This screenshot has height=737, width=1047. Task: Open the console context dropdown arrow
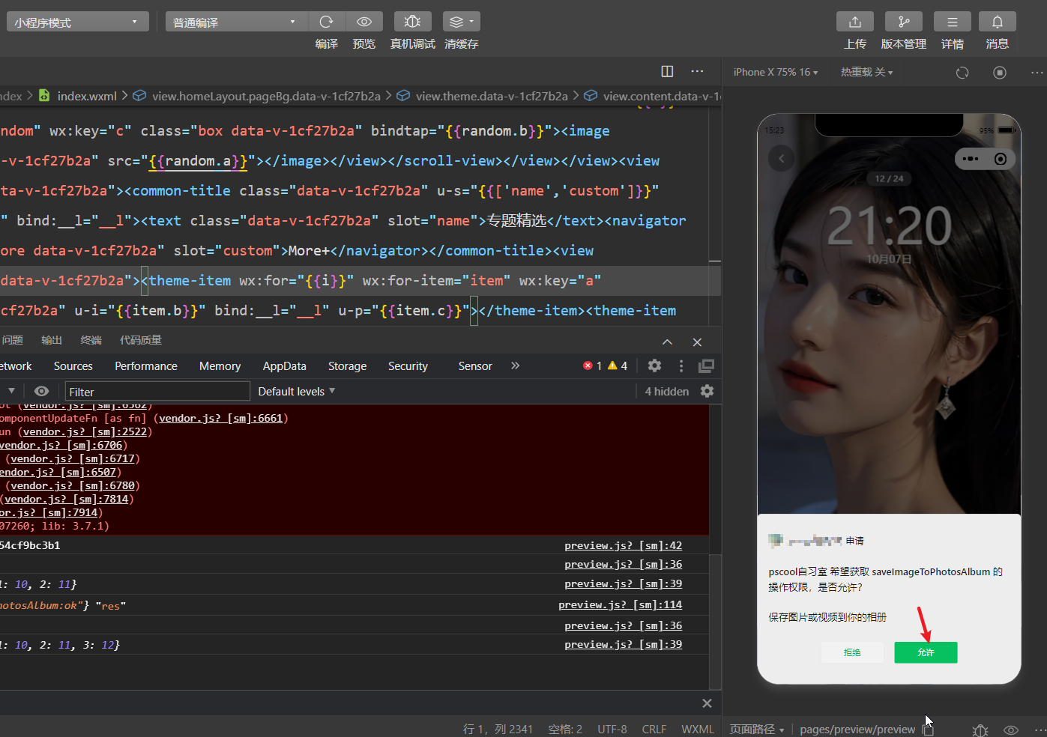point(11,391)
